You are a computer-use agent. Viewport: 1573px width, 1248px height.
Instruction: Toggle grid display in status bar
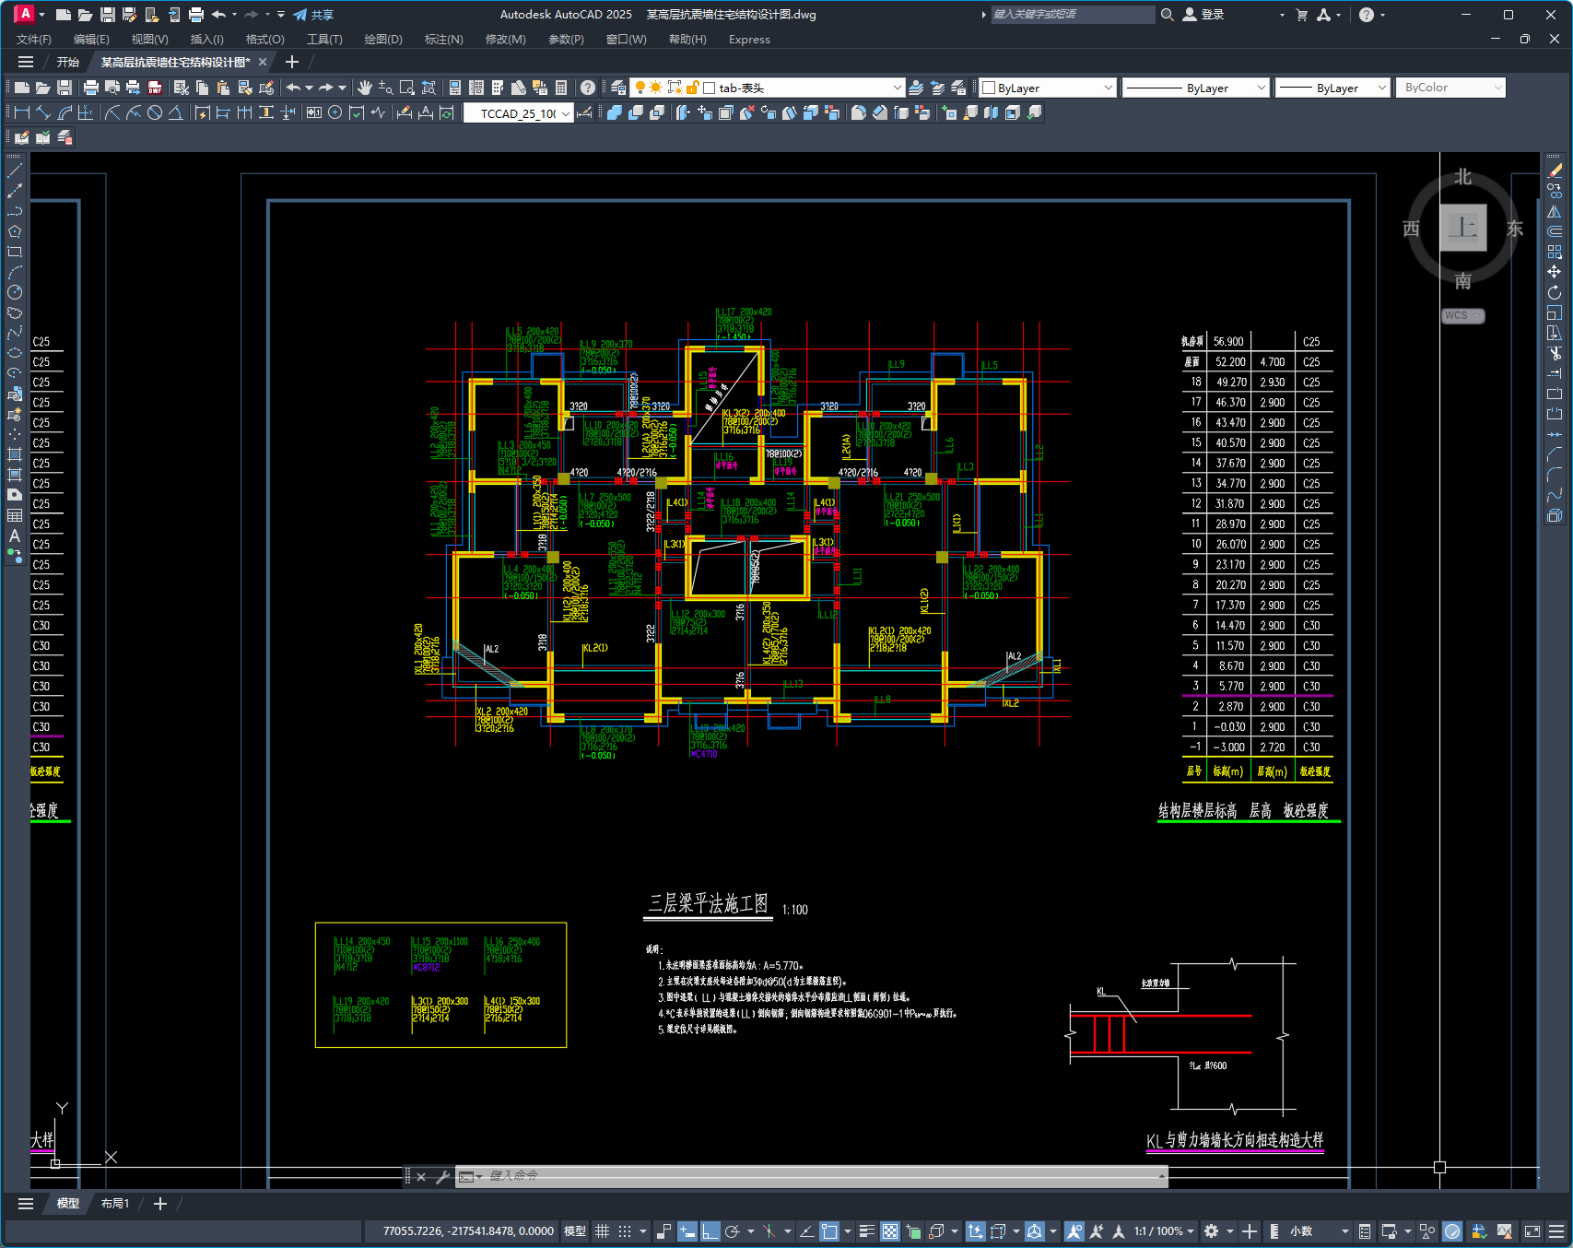603,1231
